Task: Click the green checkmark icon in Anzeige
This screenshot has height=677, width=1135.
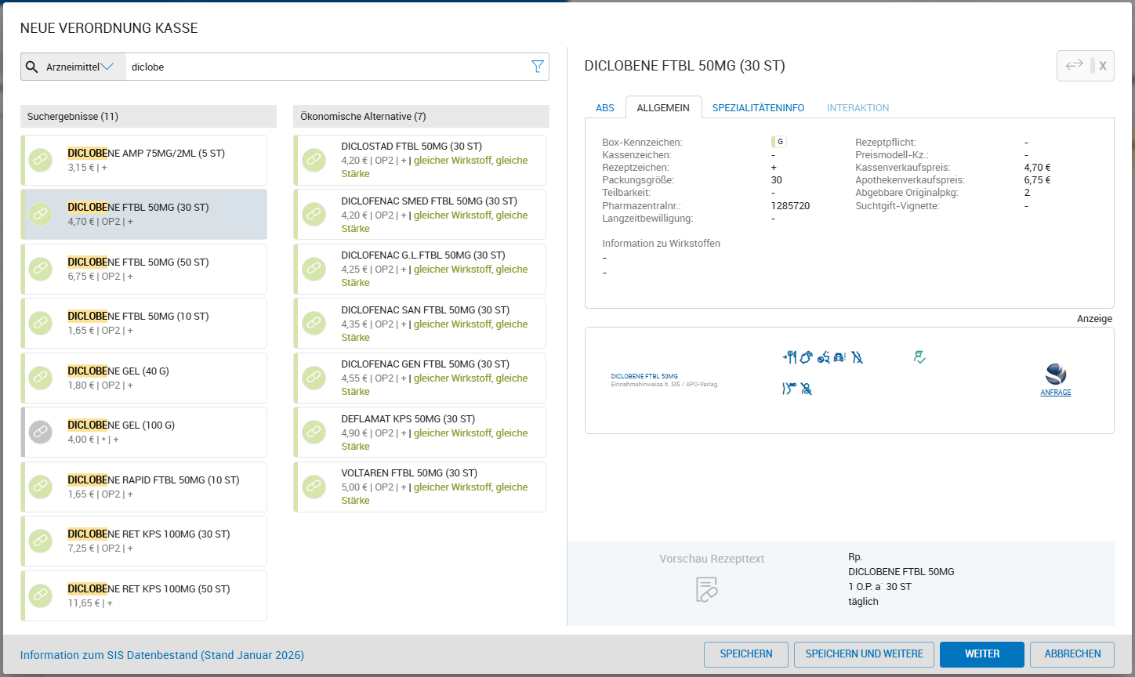Action: [919, 357]
